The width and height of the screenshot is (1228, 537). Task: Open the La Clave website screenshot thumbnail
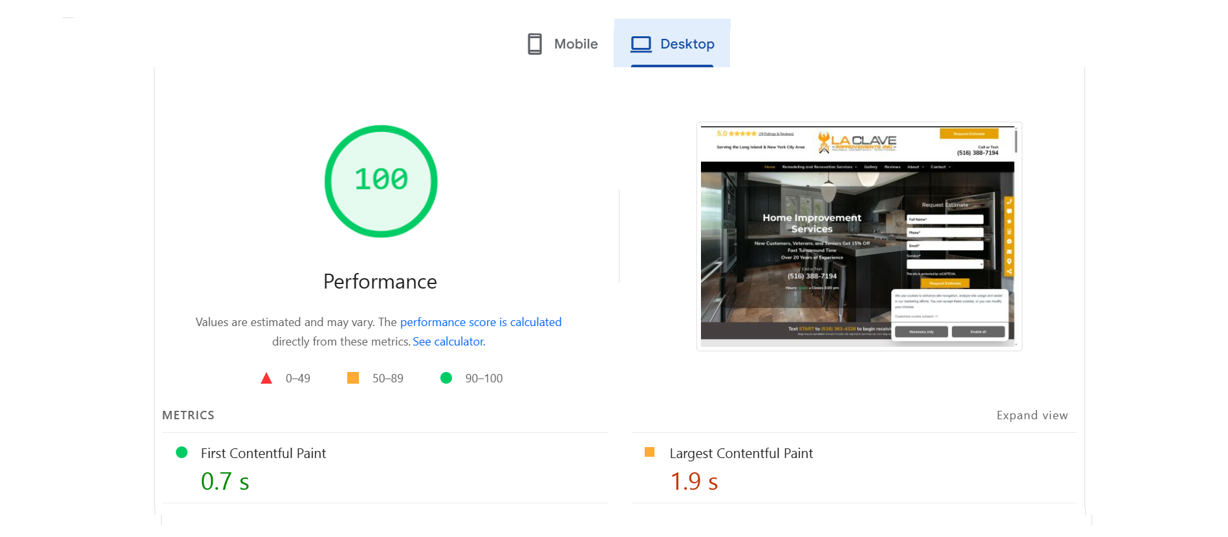[x=859, y=236]
